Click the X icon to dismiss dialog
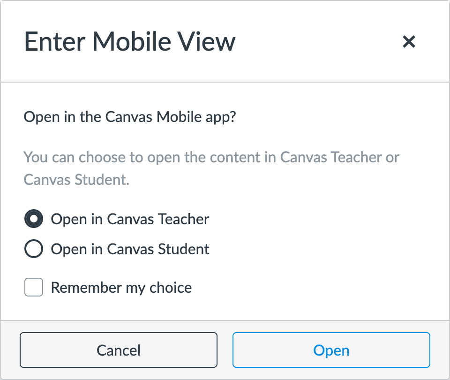Screen dimensions: 450x380 pos(409,42)
